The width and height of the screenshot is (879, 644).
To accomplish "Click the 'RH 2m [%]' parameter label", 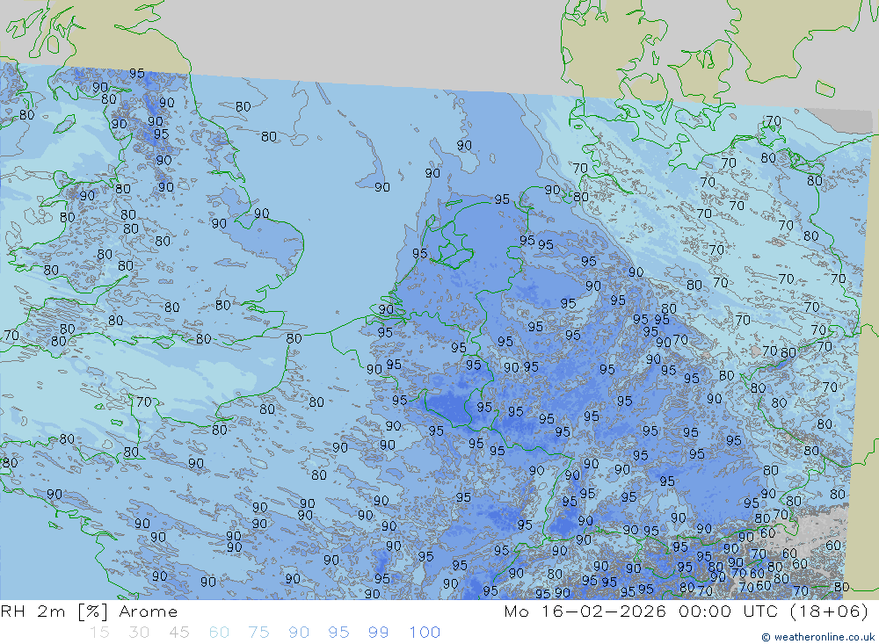I will pyautogui.click(x=54, y=611).
